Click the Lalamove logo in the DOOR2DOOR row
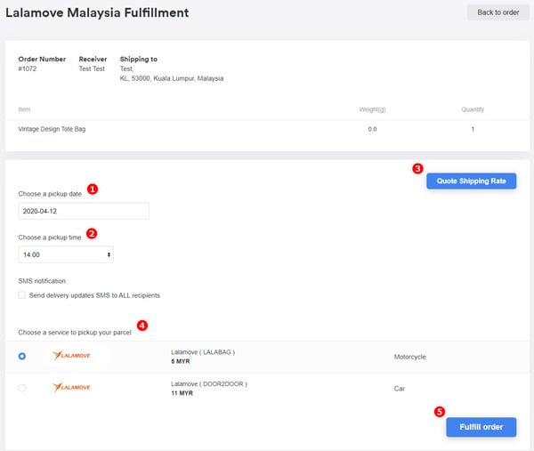Image resolution: width=534 pixels, height=451 pixels. 71,387
